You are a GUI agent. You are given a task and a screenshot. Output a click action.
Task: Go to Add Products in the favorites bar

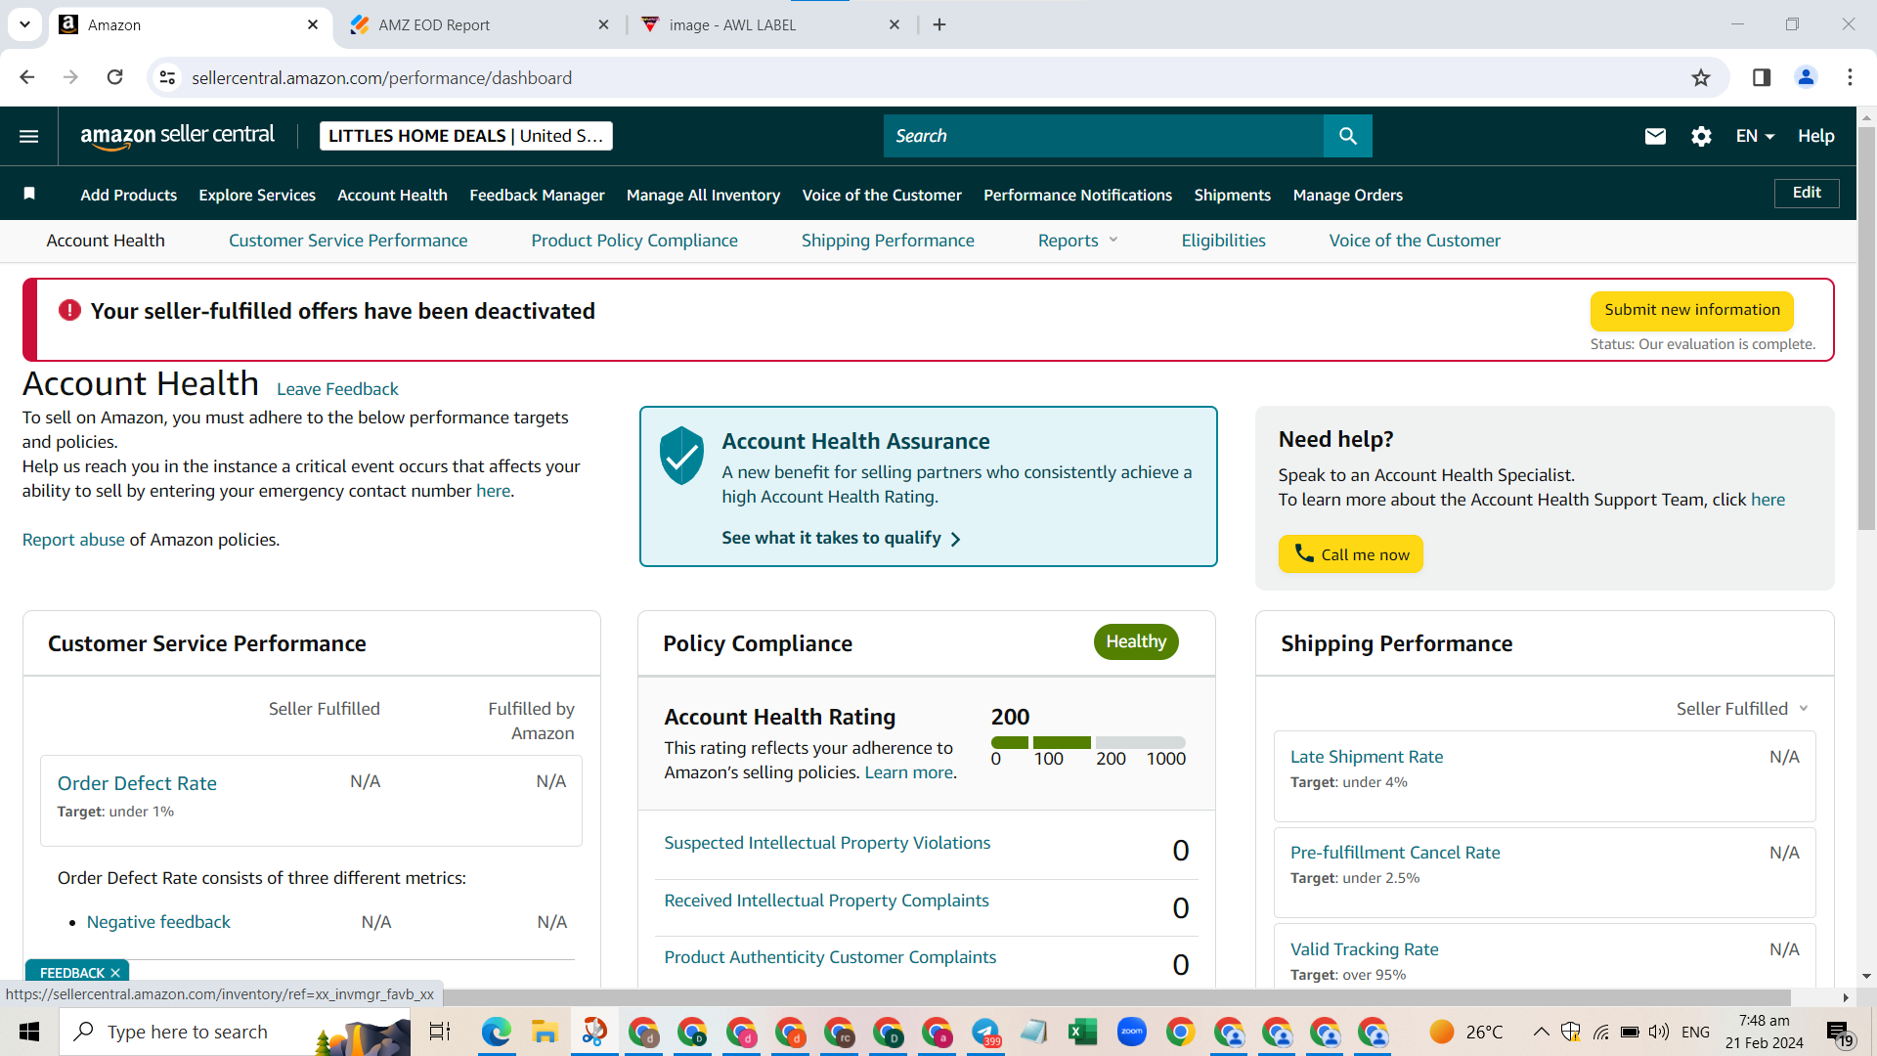(x=129, y=195)
